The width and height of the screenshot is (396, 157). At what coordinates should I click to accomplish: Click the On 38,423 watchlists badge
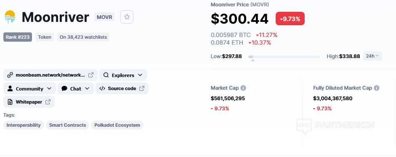(x=83, y=37)
